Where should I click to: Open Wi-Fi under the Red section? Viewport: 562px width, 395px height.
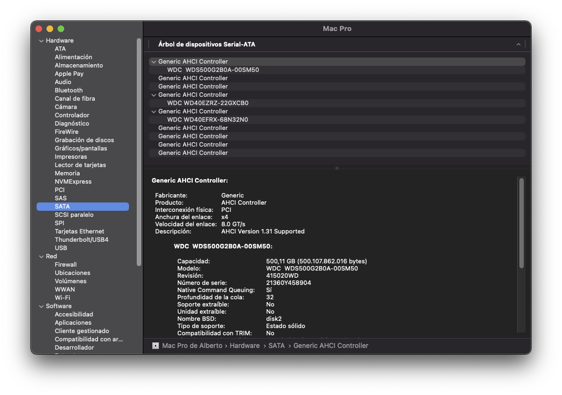coord(62,298)
